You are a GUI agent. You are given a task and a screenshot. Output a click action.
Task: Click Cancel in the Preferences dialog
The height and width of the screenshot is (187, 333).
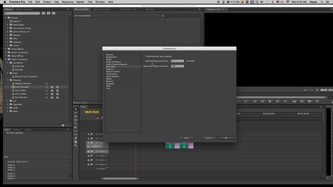pyautogui.click(x=208, y=138)
